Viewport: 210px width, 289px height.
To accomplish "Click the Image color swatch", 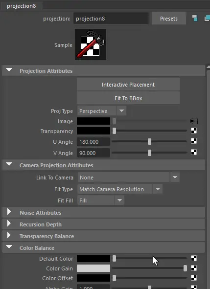I will [93, 121].
